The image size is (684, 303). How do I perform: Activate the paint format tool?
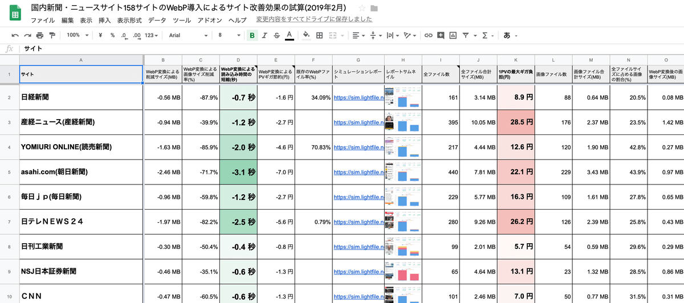pos(52,35)
